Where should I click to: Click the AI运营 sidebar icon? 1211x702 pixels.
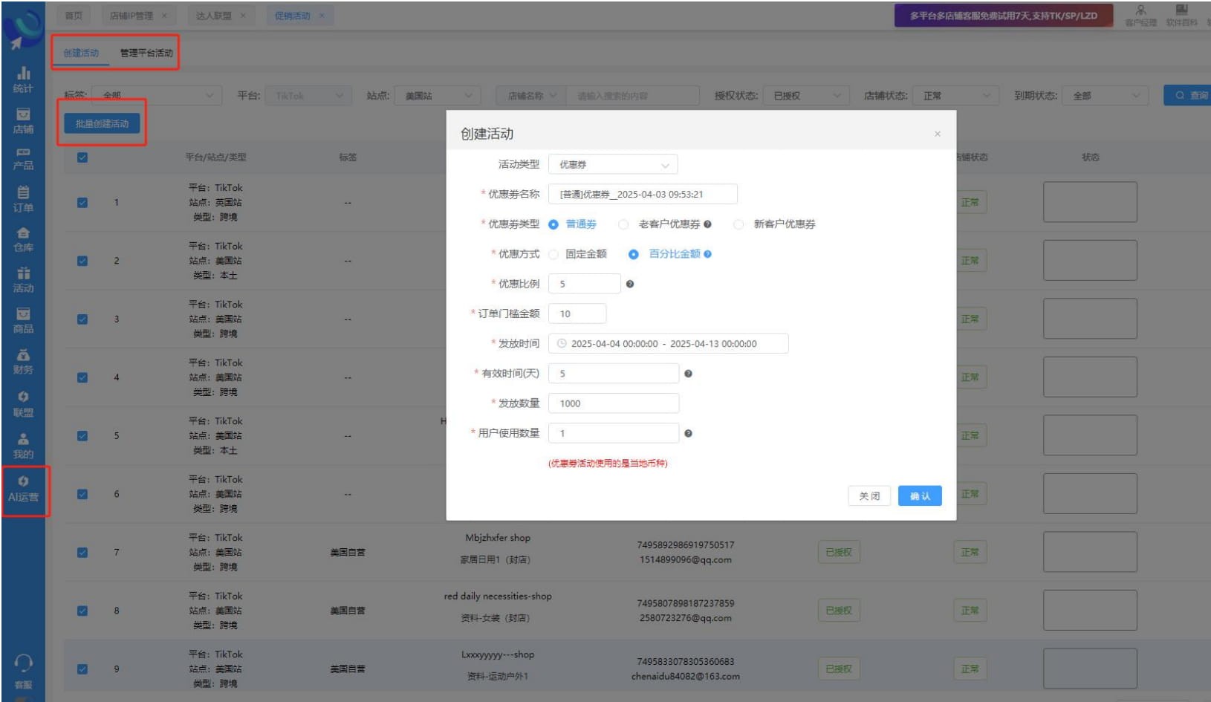(x=23, y=489)
